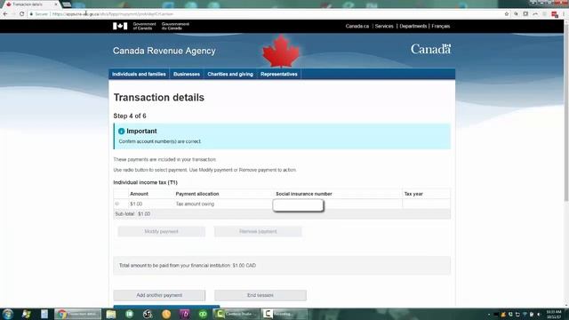The image size is (569, 320).
Task: Go back using the browser back arrow
Action: (x=5, y=14)
